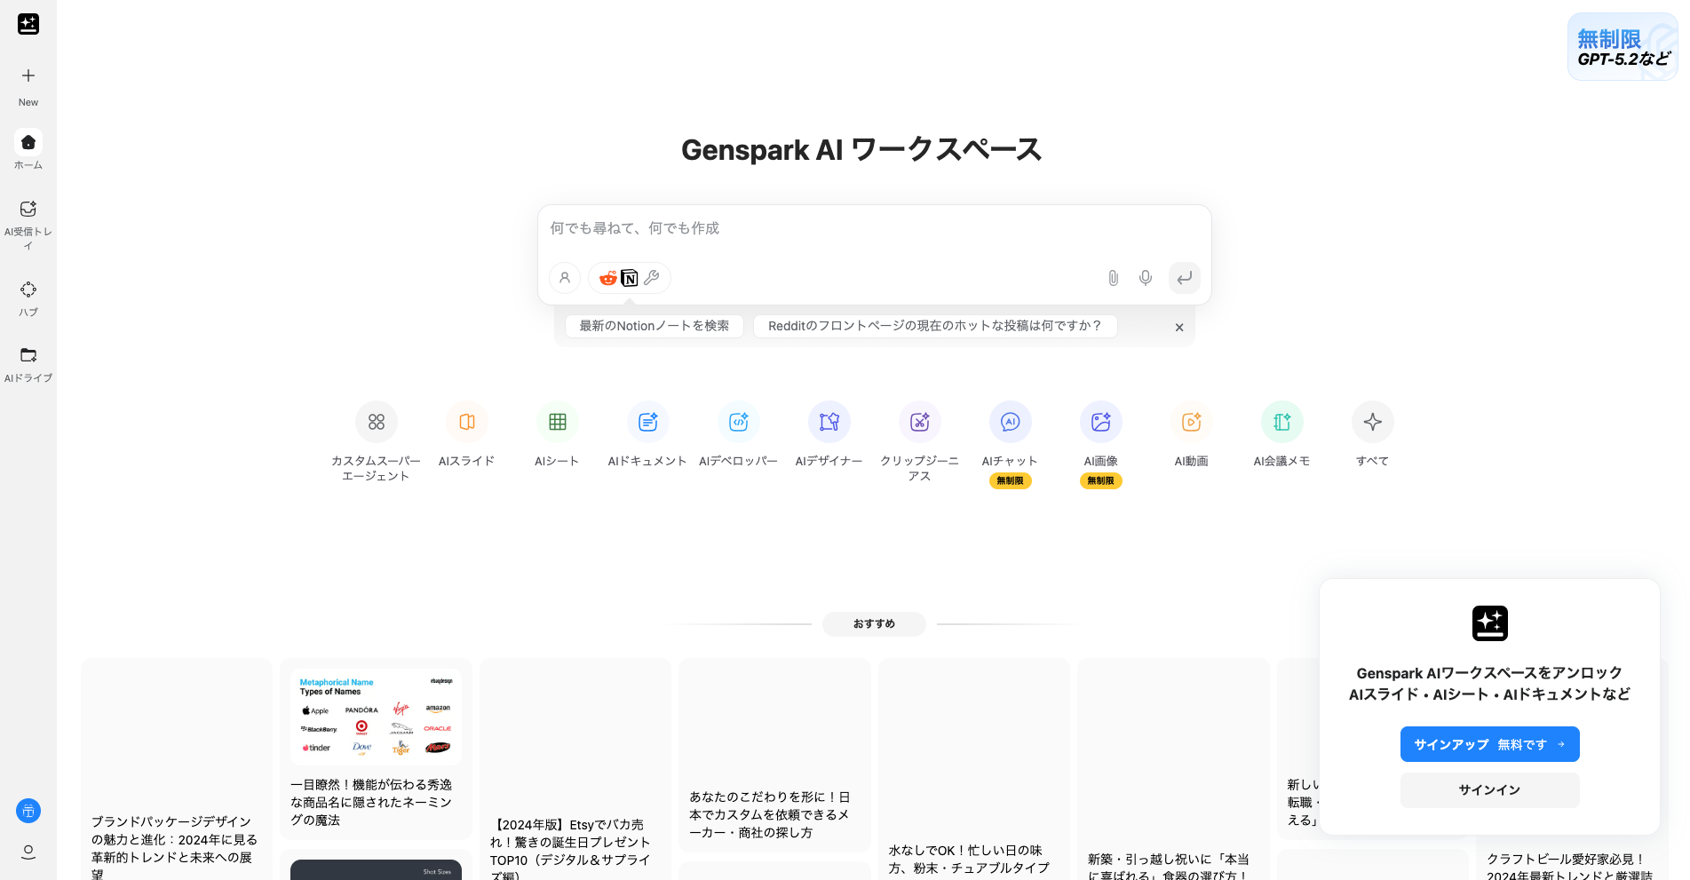Open the AI受信トレイ section
Viewport: 1690px width, 880px height.
click(28, 215)
